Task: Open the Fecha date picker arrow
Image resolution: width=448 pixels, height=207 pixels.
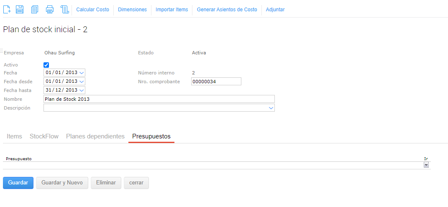Action: tap(82, 73)
